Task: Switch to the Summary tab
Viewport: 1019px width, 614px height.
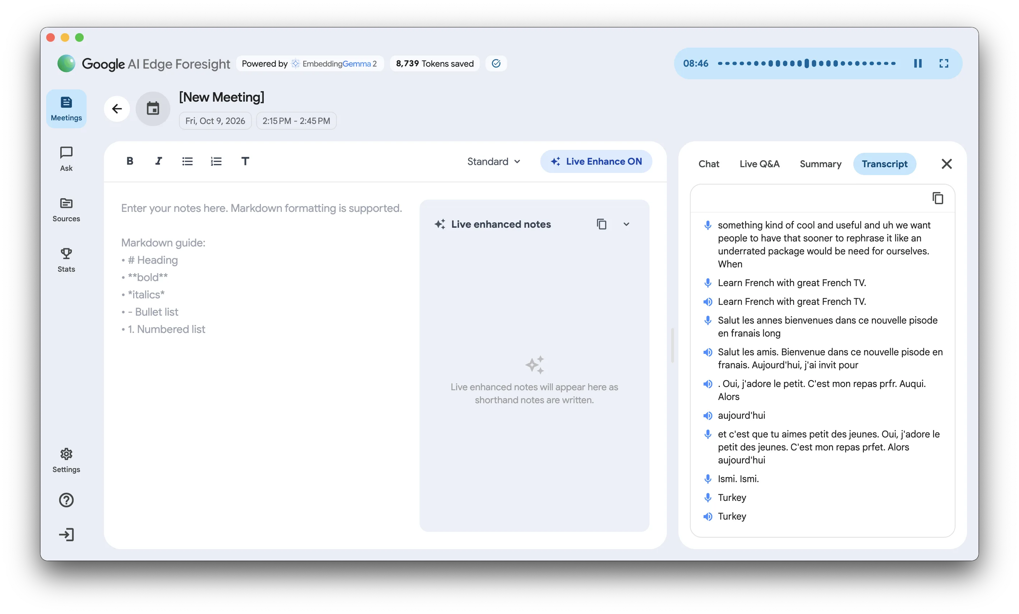Action: tap(820, 164)
